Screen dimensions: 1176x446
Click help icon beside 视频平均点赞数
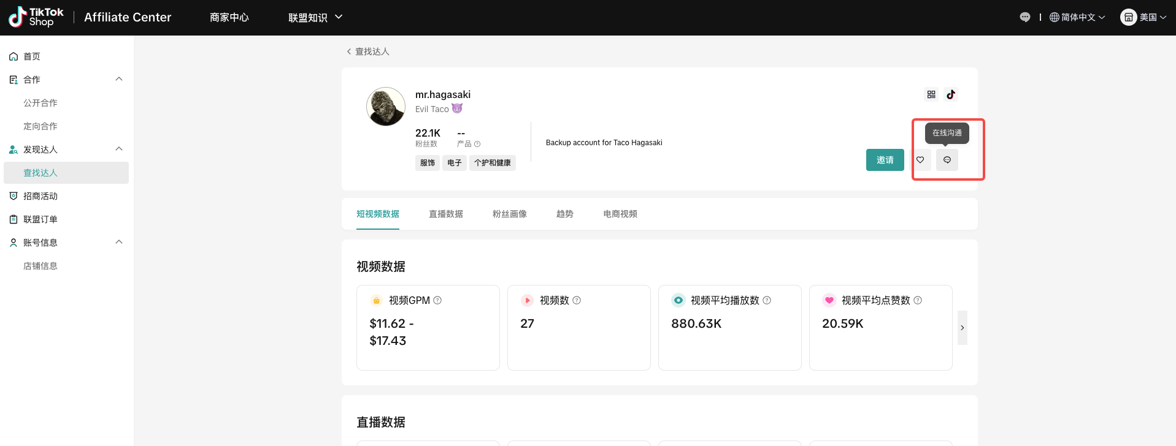click(918, 300)
